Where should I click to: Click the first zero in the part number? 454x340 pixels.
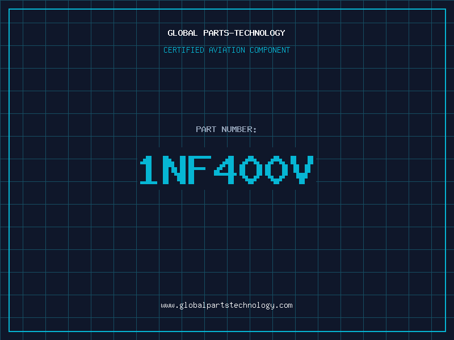tap(251, 170)
